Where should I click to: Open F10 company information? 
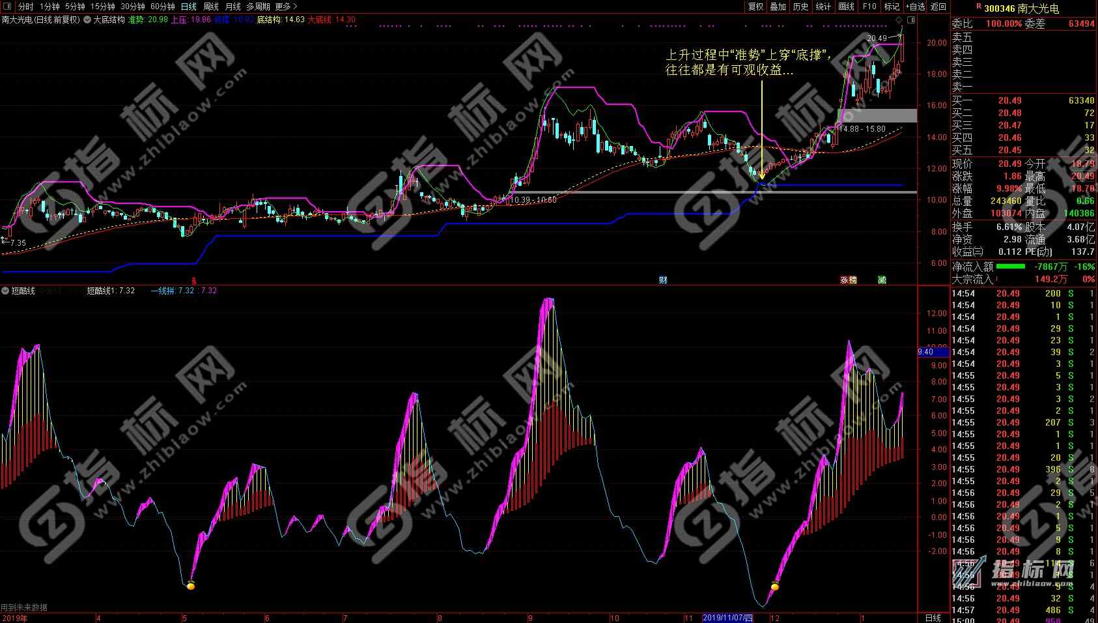pos(869,7)
